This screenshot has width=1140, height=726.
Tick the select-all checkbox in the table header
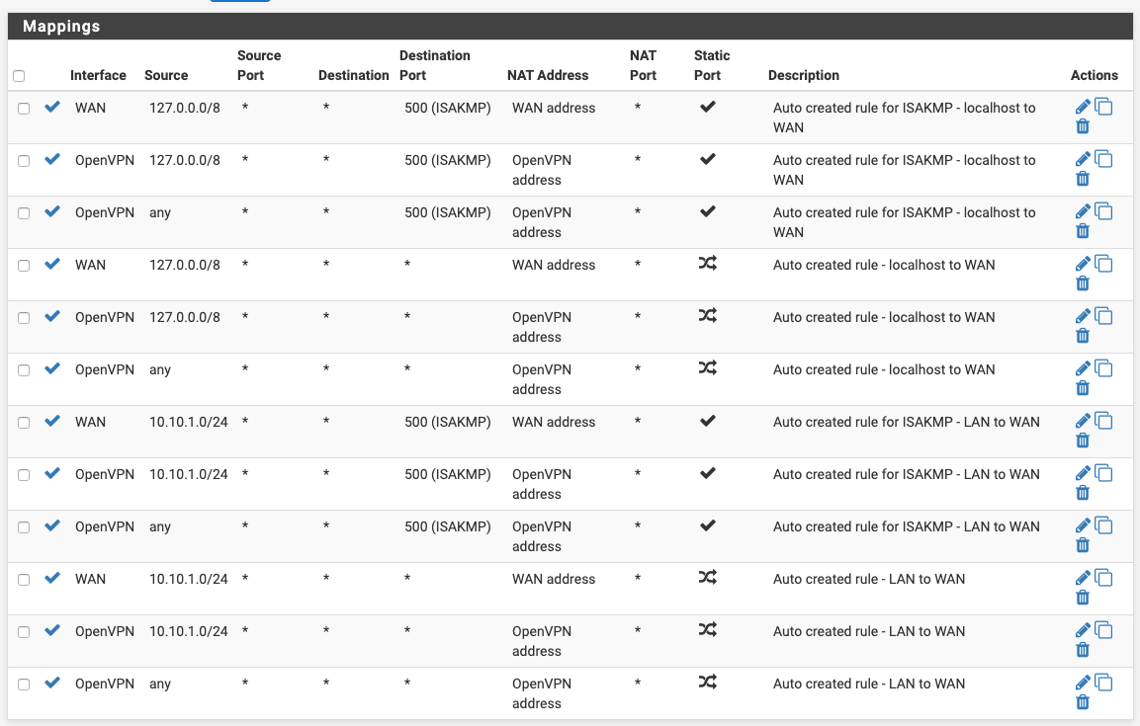19,76
